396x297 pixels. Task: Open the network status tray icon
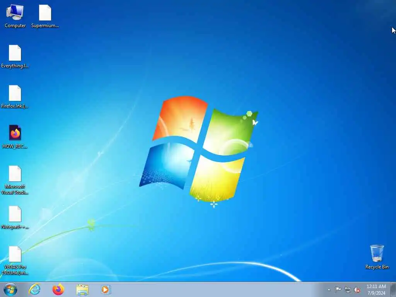[348, 290]
